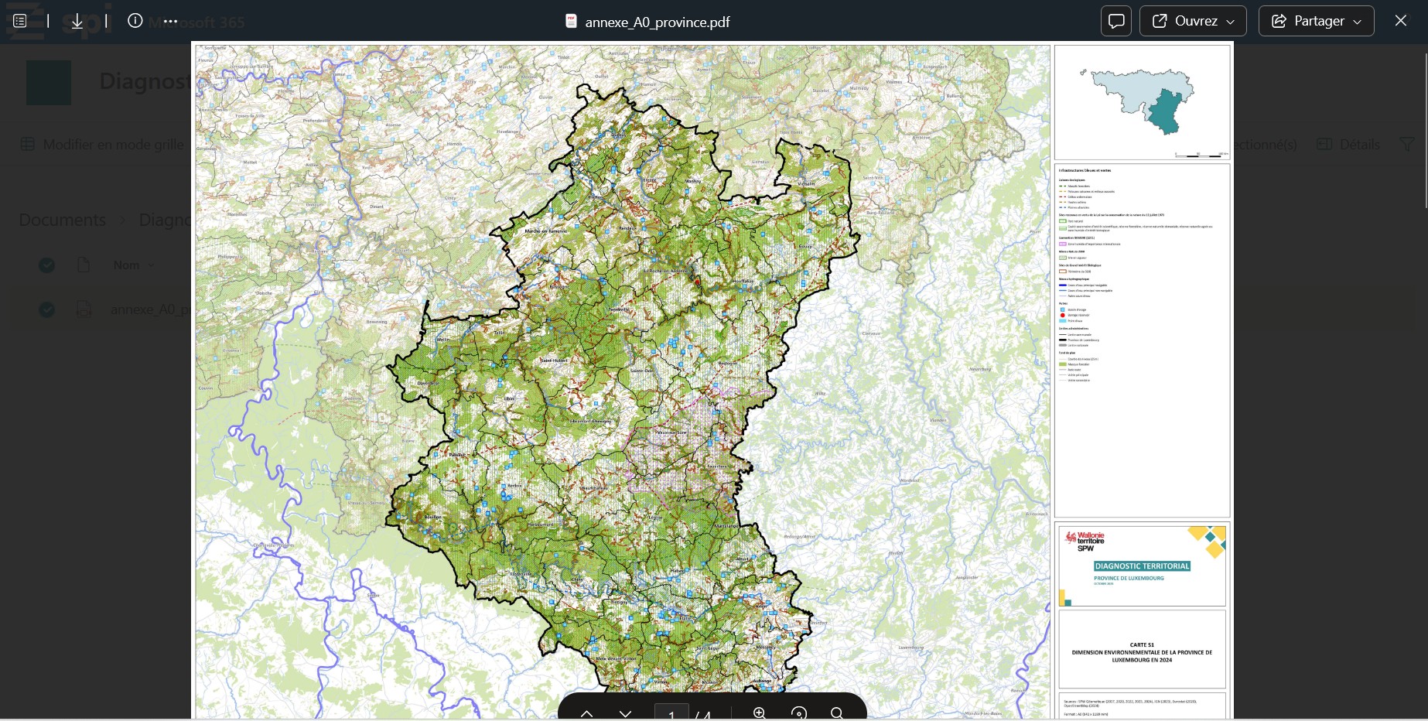
Task: Toggle the select-all checkbox above the list
Action: [x=46, y=265]
